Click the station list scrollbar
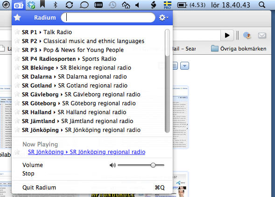This screenshot has width=275, height=197. [x=167, y=81]
